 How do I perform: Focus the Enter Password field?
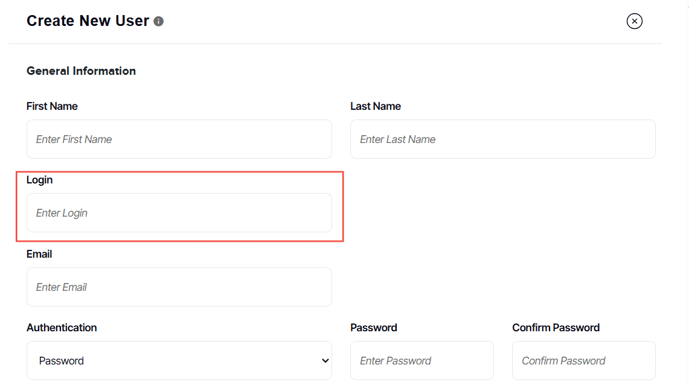tap(421, 361)
